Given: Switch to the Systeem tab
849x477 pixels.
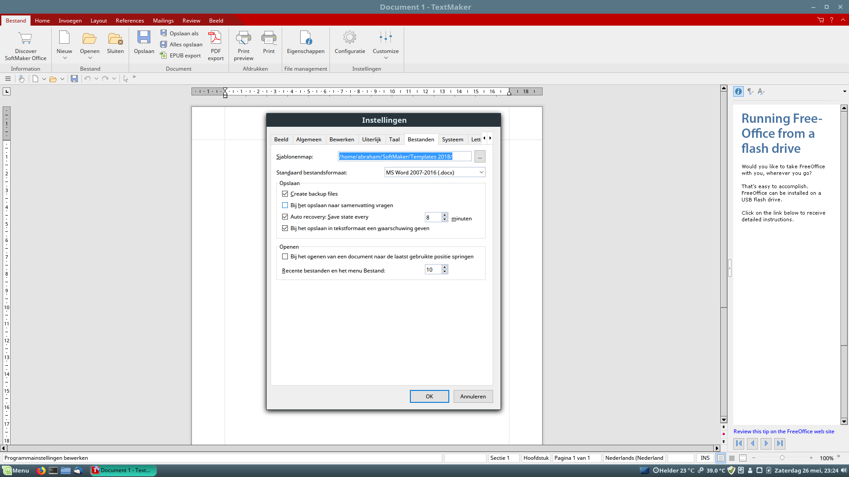Looking at the screenshot, I should pyautogui.click(x=452, y=140).
